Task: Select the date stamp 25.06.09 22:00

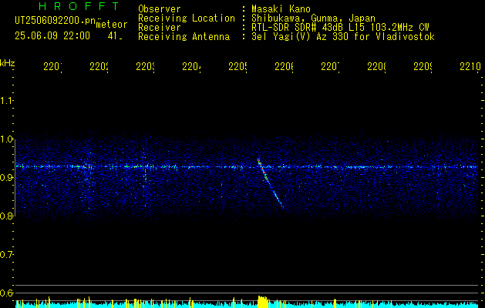Action: [x=52, y=36]
